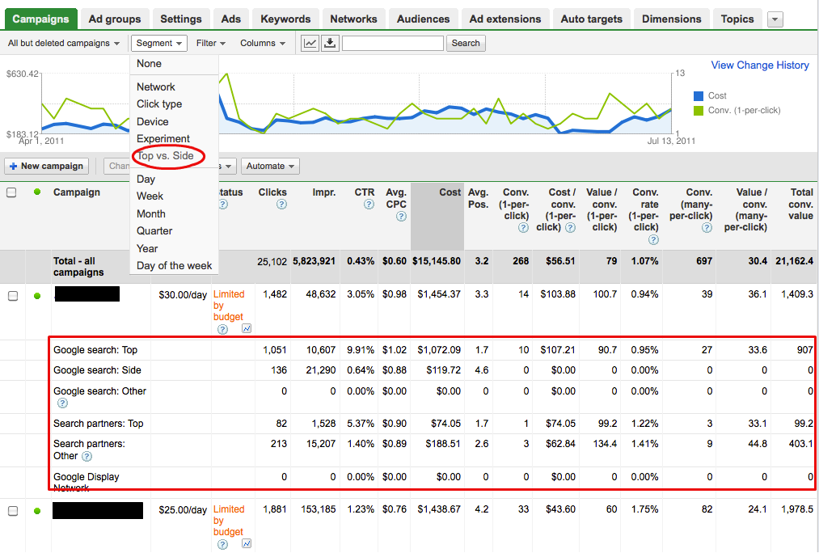Image resolution: width=819 pixels, height=553 pixels.
Task: Open the Settings tab
Action: [181, 19]
